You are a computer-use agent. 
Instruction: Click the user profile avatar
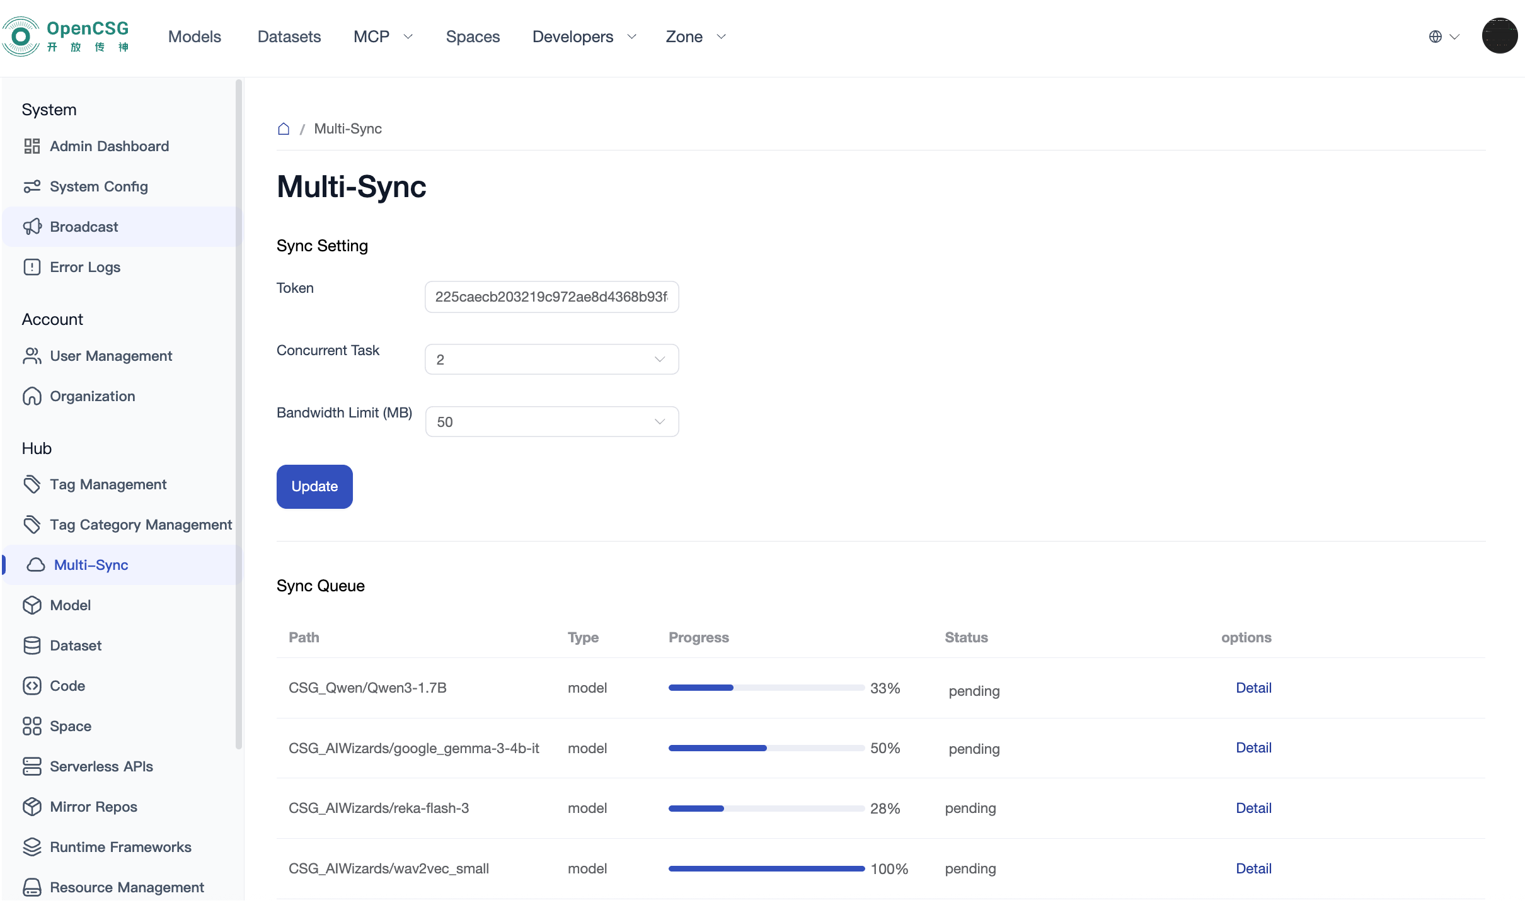(1499, 36)
